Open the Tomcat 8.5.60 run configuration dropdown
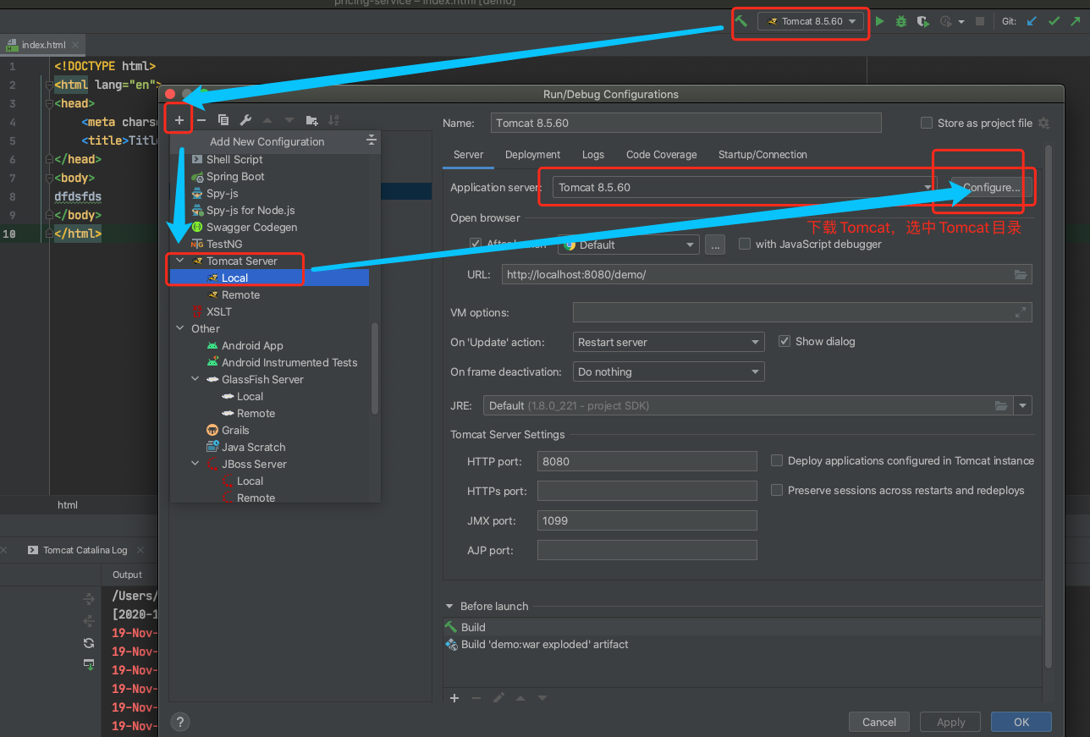This screenshot has width=1090, height=737. click(812, 21)
